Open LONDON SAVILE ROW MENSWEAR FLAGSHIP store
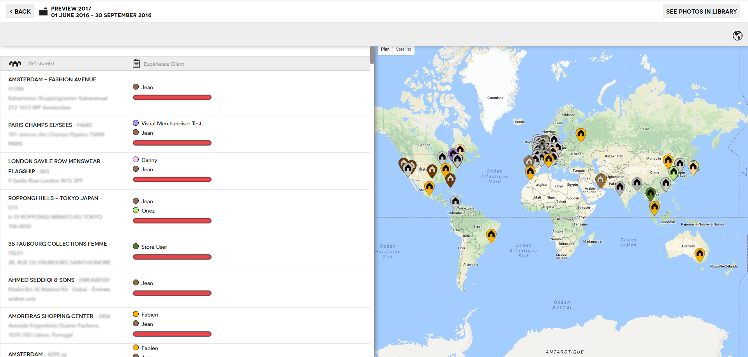The width and height of the screenshot is (748, 357). (x=54, y=166)
